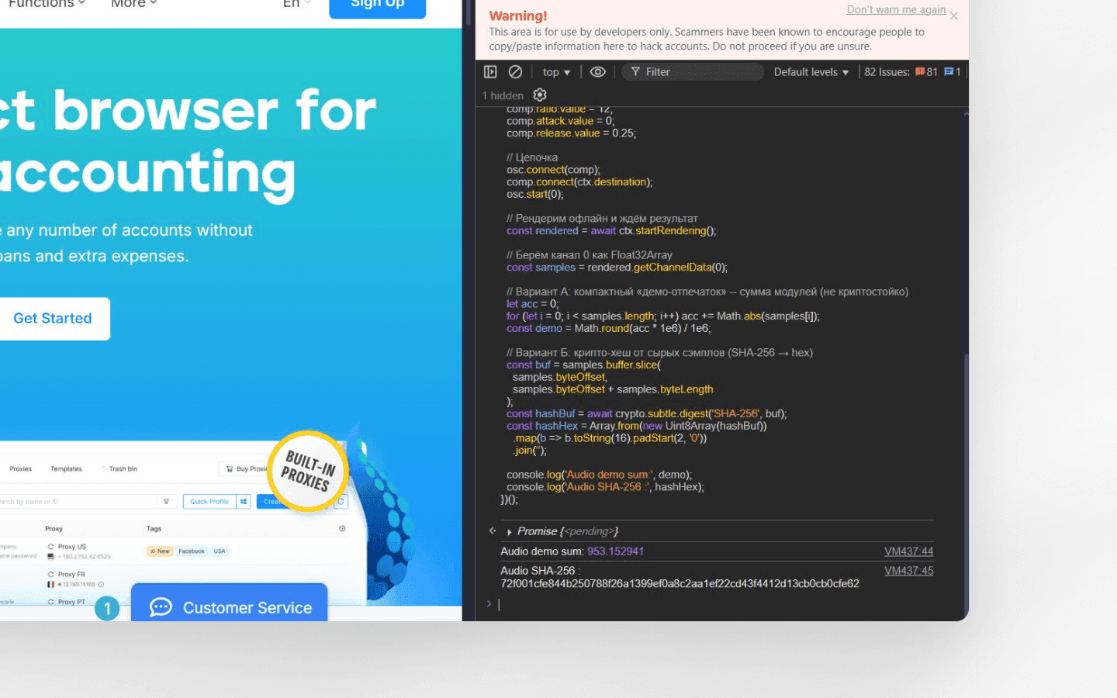Open the More menu in site header

tap(133, 4)
